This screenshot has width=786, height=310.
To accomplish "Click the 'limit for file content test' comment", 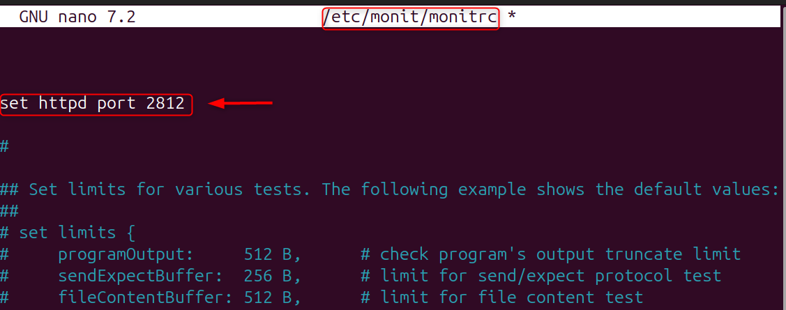I will (511, 297).
